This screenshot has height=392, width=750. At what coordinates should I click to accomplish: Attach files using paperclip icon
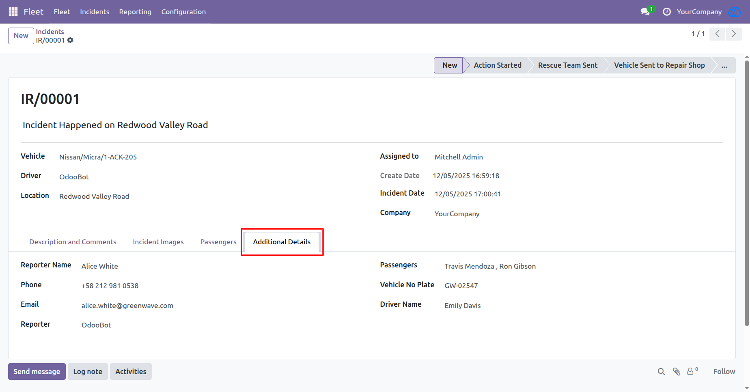(x=676, y=372)
